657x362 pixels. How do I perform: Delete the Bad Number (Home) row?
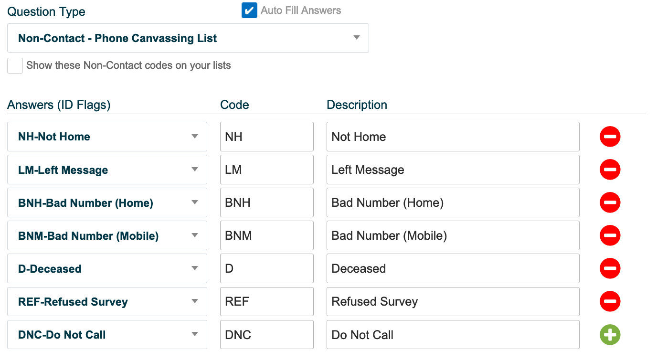click(x=610, y=202)
